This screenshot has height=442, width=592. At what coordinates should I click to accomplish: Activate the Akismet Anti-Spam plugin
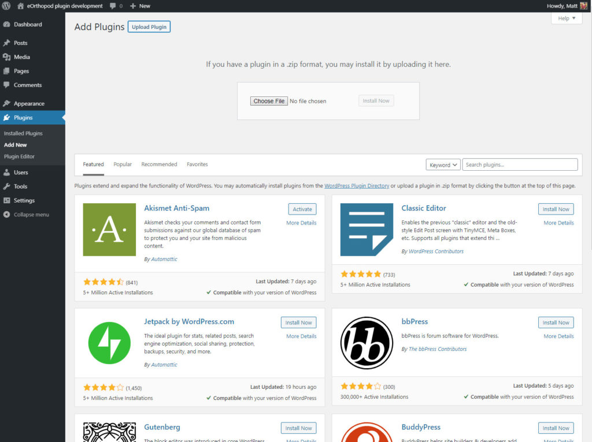302,209
